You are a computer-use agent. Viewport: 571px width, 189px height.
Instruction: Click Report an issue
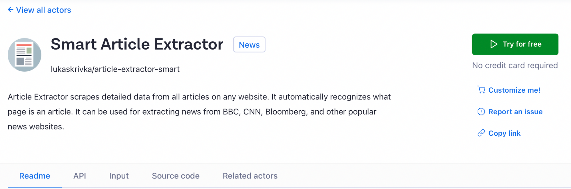(516, 112)
